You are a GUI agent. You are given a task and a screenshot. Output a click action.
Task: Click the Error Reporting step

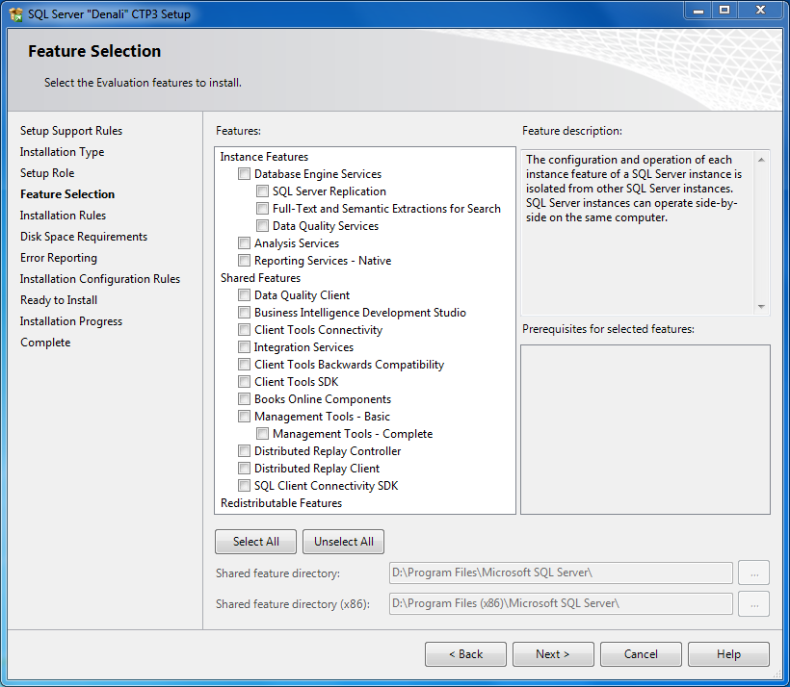click(59, 258)
